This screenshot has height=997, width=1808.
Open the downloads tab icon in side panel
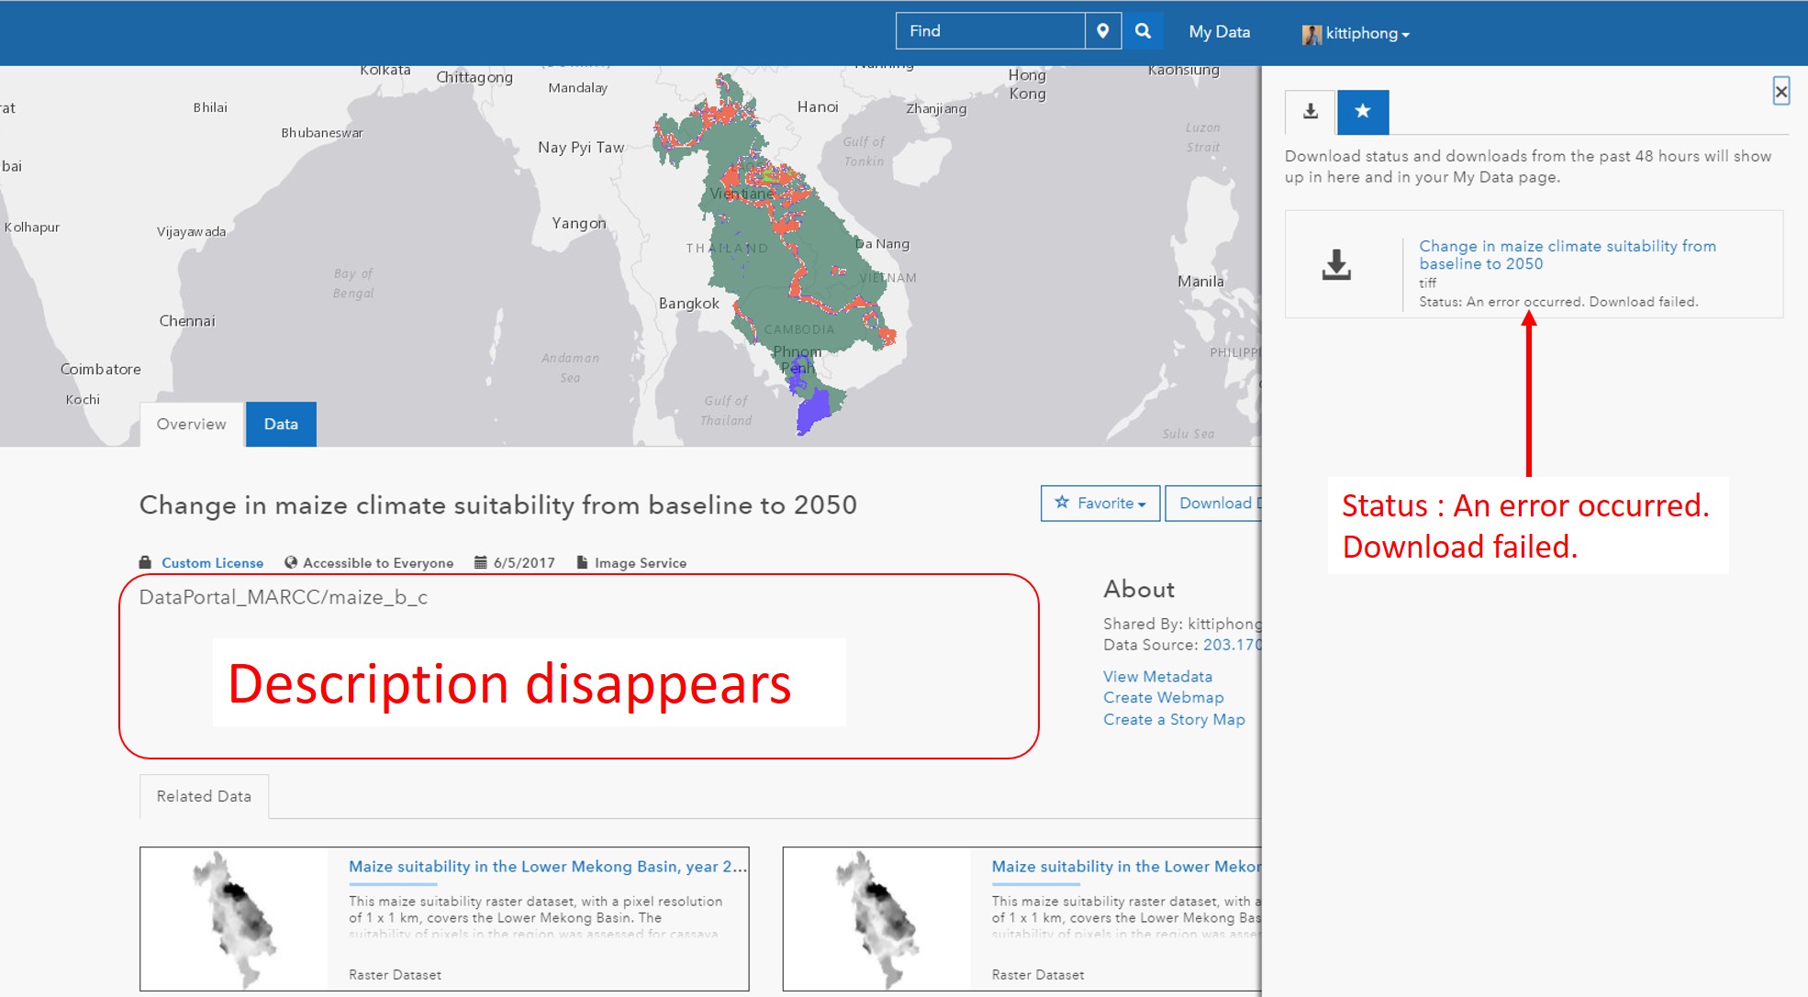tap(1310, 112)
